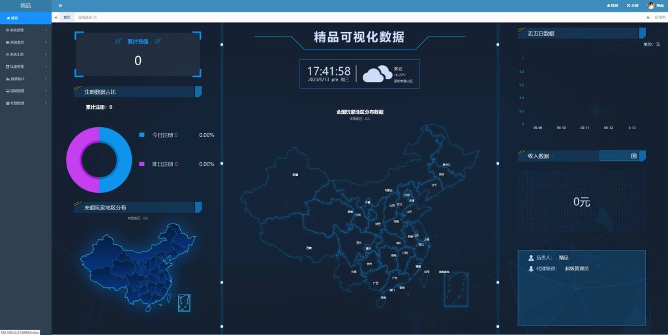Click the date input in 收入数据 header
The image size is (668, 335).
click(619, 156)
